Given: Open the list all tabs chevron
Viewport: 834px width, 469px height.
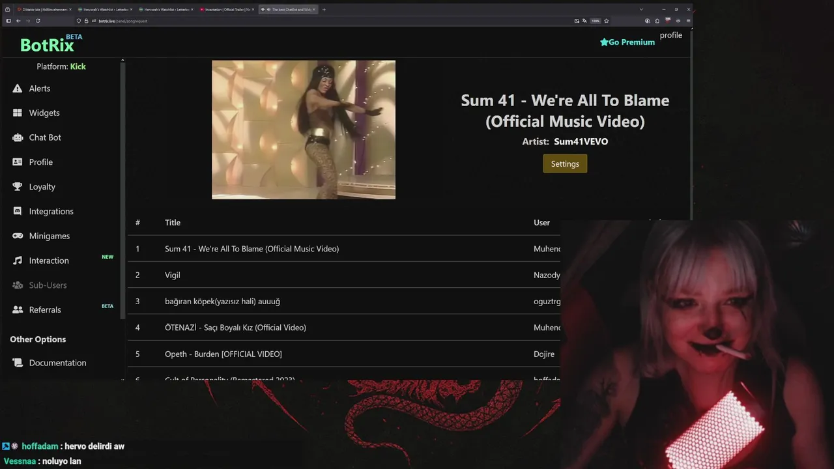Looking at the screenshot, I should click(641, 9).
